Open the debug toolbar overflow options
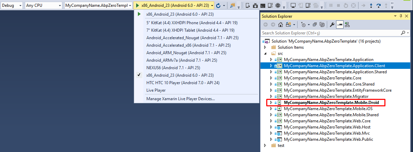Image resolution: width=413 pixels, height=152 pixels. pos(392,6)
